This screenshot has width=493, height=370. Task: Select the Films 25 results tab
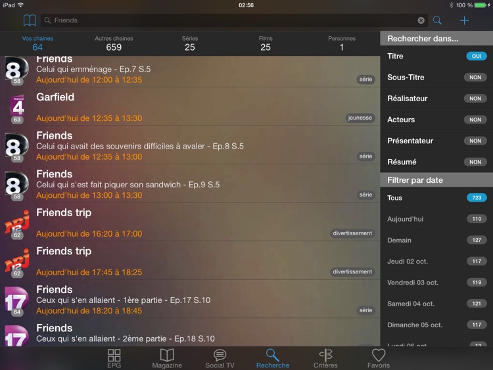pos(266,43)
